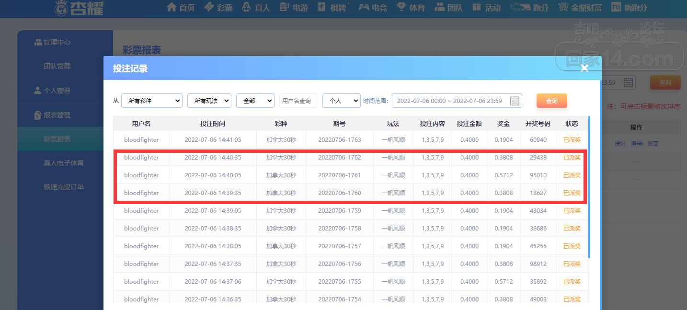Click the home icon labeled 首页
The image size is (687, 310).
(x=172, y=7)
